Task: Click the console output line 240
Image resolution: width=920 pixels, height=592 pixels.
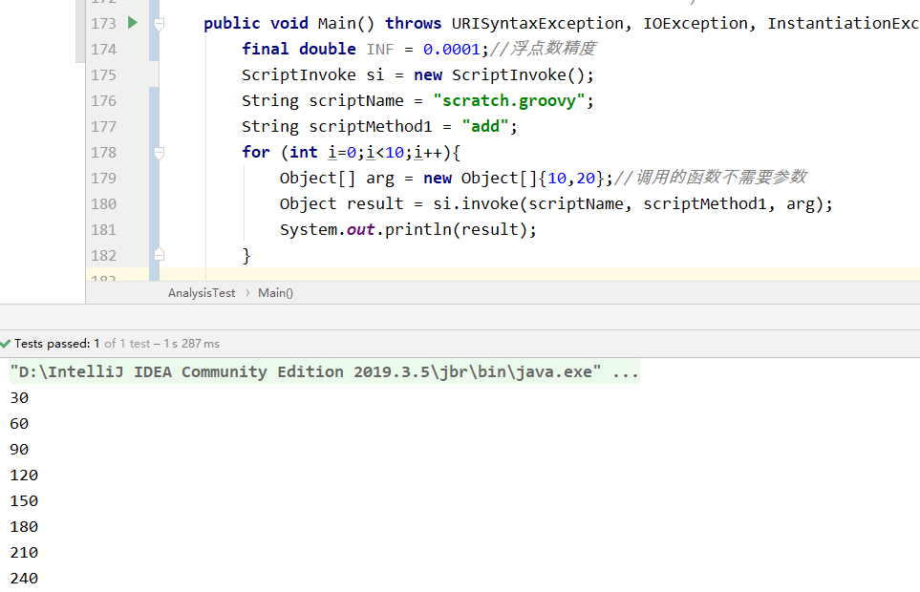Action: (24, 579)
